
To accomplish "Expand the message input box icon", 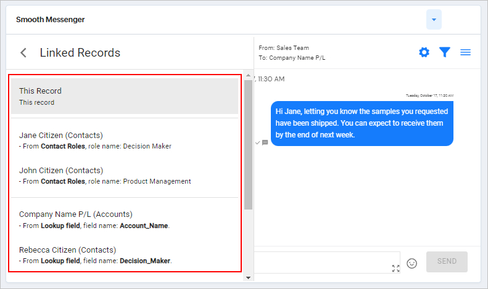I will click(x=395, y=268).
